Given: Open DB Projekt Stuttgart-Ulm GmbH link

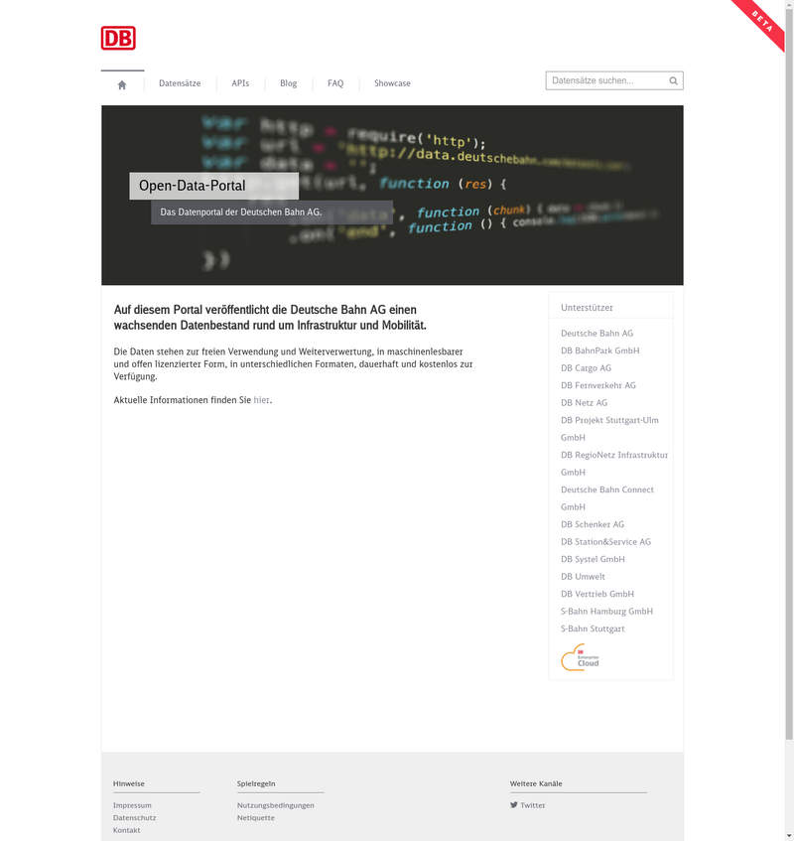Looking at the screenshot, I should (609, 429).
